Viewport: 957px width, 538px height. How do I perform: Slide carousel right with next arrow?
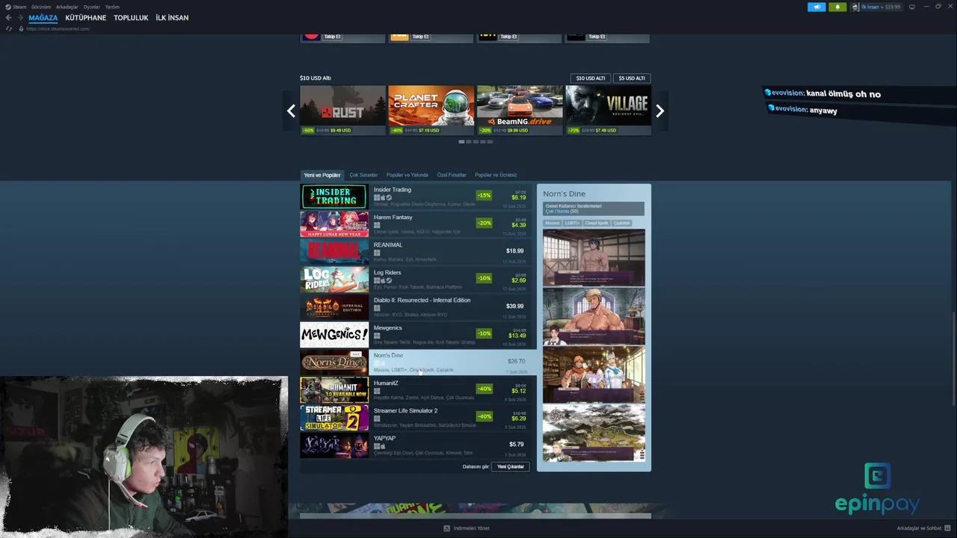pos(659,111)
